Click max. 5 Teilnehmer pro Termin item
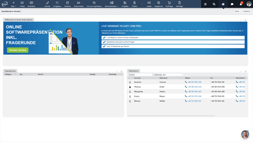The height and width of the screenshot is (142, 253). click(x=173, y=46)
